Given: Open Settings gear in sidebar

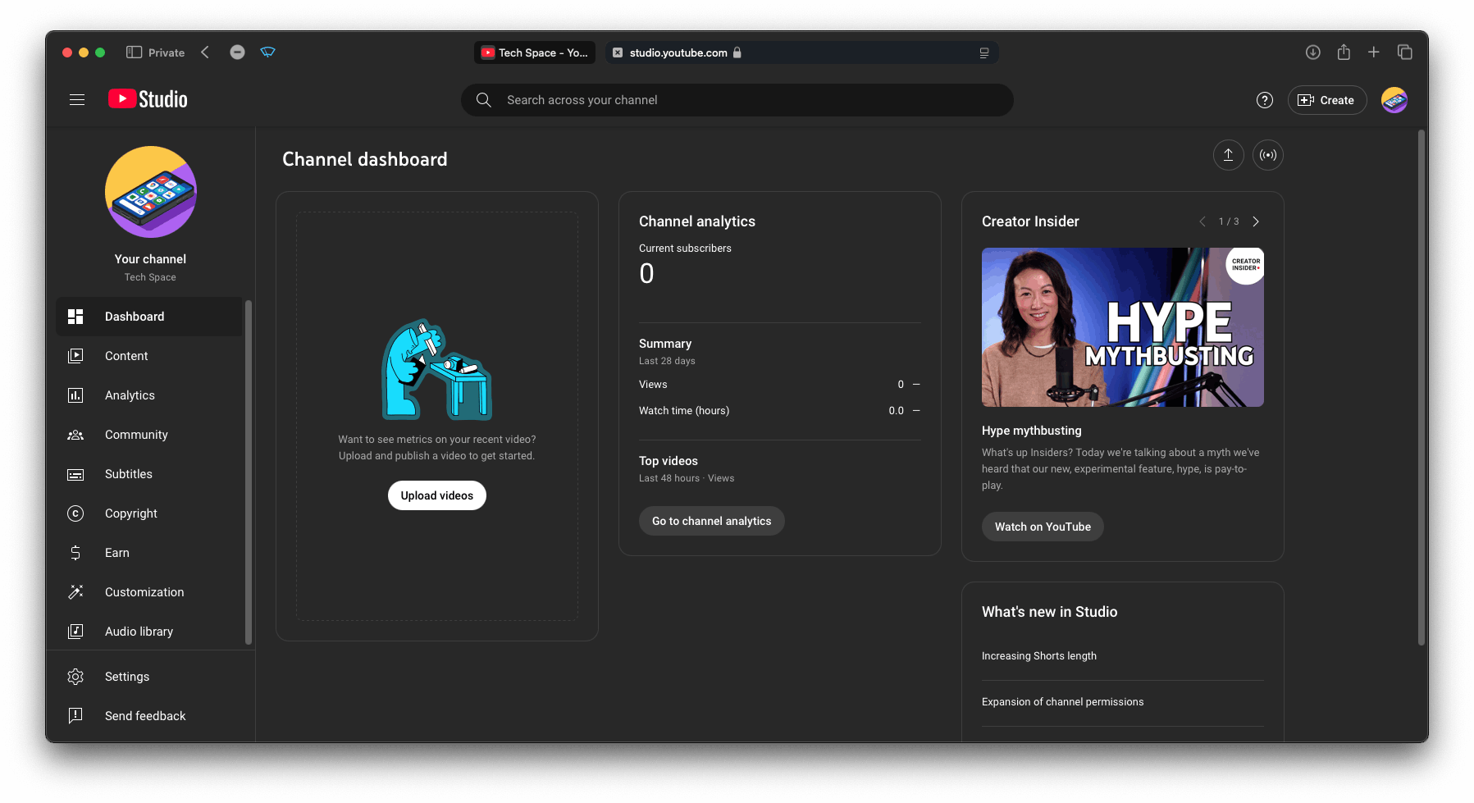Looking at the screenshot, I should pyautogui.click(x=127, y=677).
